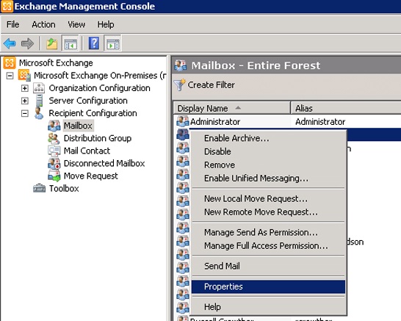Select Mail Contact tree item

[x=87, y=151]
